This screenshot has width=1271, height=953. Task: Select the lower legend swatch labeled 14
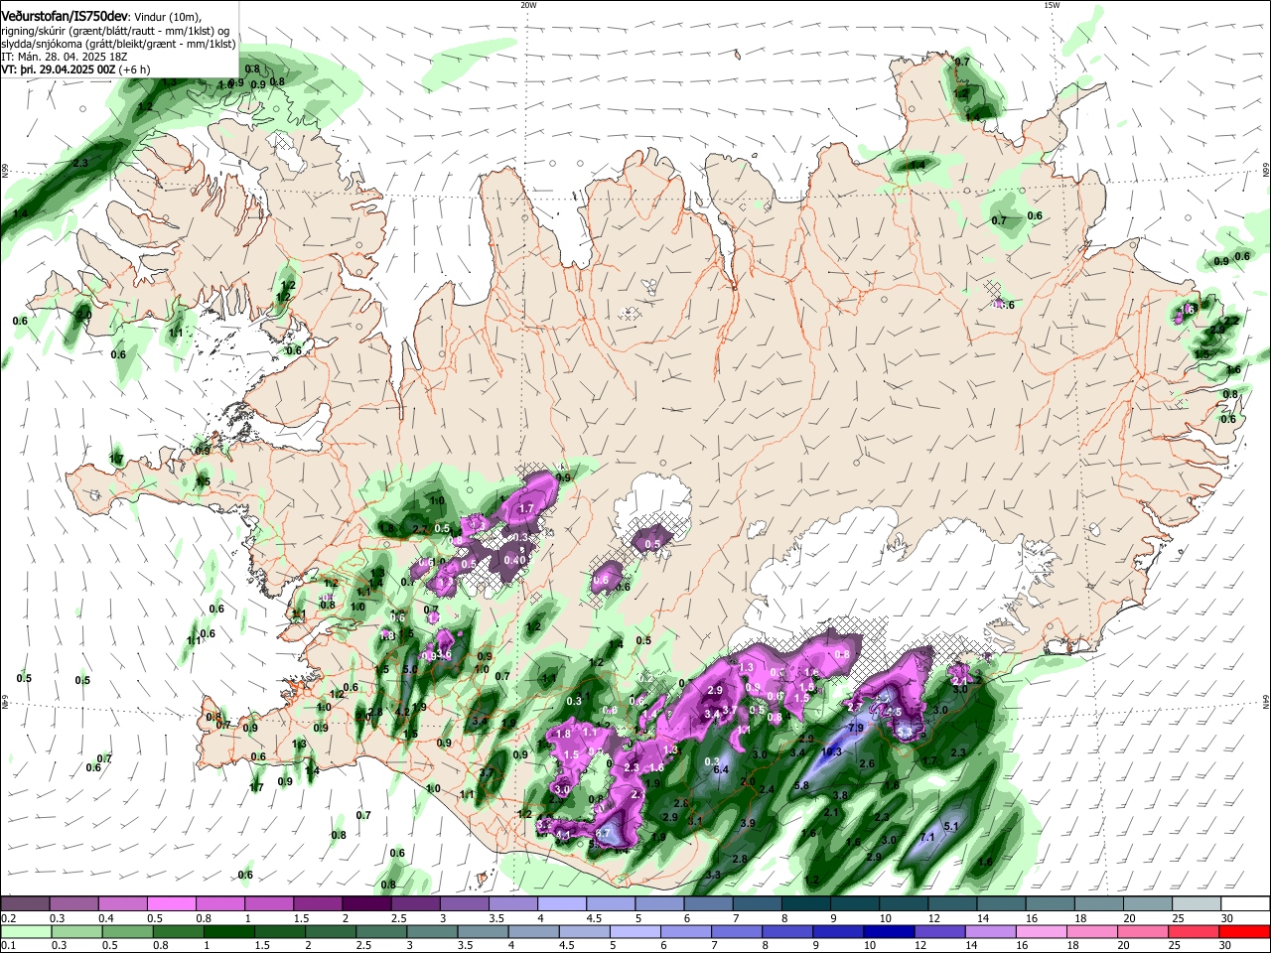click(991, 931)
